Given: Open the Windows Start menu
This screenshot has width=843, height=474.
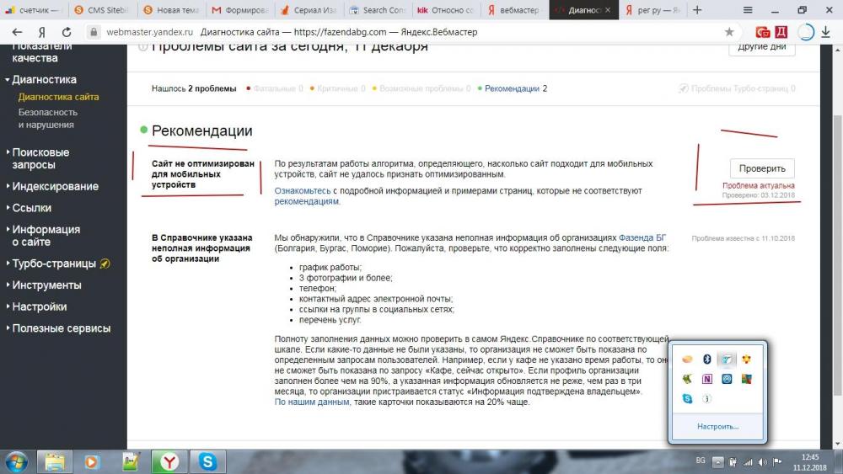Looking at the screenshot, I should click(x=16, y=461).
